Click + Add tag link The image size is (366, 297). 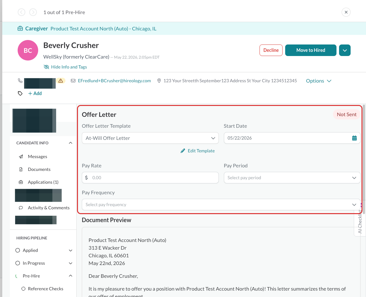point(35,93)
